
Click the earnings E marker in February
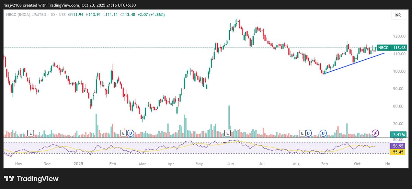(124, 133)
